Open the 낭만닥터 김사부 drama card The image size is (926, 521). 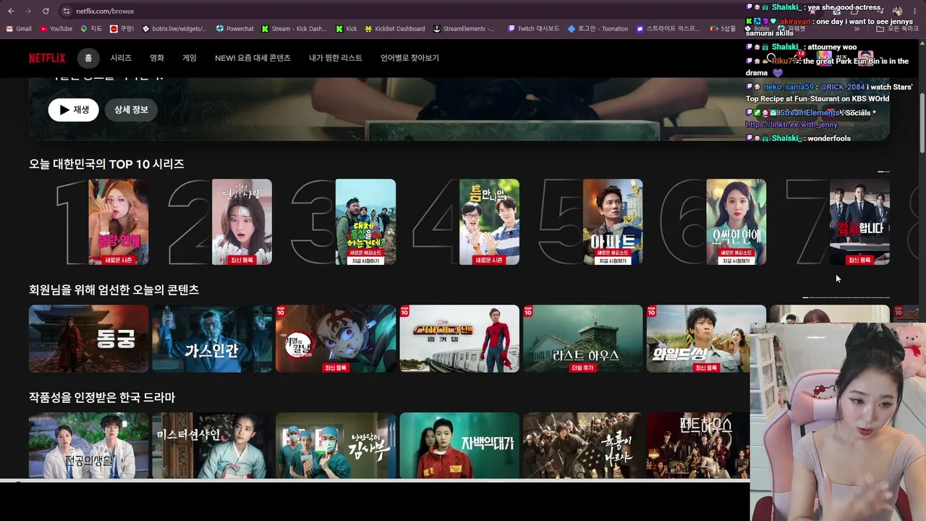pos(336,446)
